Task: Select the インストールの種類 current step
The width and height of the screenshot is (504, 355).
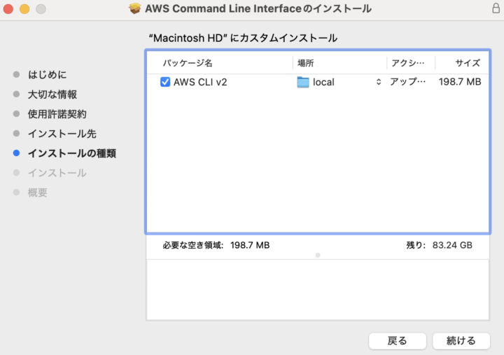Action: point(71,153)
